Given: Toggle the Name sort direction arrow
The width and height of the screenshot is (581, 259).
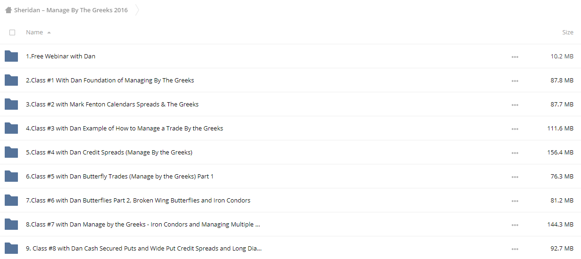Looking at the screenshot, I should [49, 32].
